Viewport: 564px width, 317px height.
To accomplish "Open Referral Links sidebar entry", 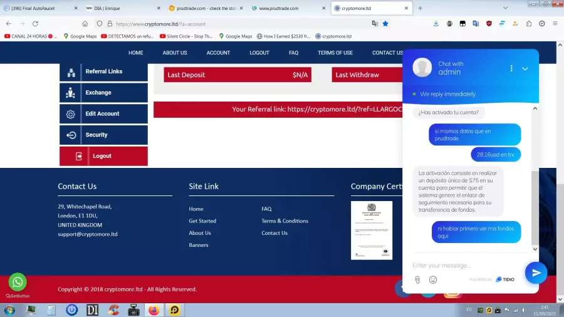I will coord(103,71).
